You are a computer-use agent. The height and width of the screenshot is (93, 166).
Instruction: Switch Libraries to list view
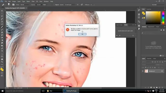pos(164,30)
